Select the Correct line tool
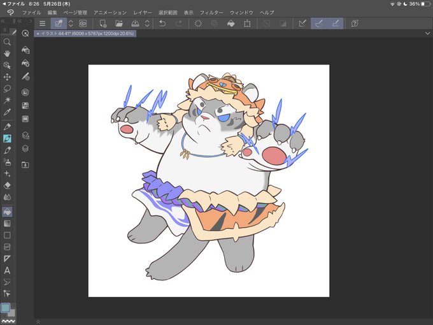This screenshot has width=433, height=325. pyautogui.click(x=7, y=294)
